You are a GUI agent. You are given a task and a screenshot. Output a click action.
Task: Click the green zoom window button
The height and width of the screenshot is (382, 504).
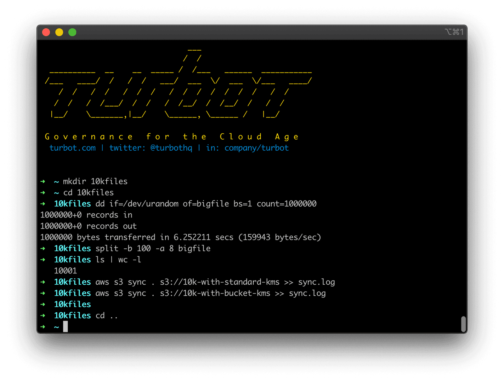pos(72,32)
